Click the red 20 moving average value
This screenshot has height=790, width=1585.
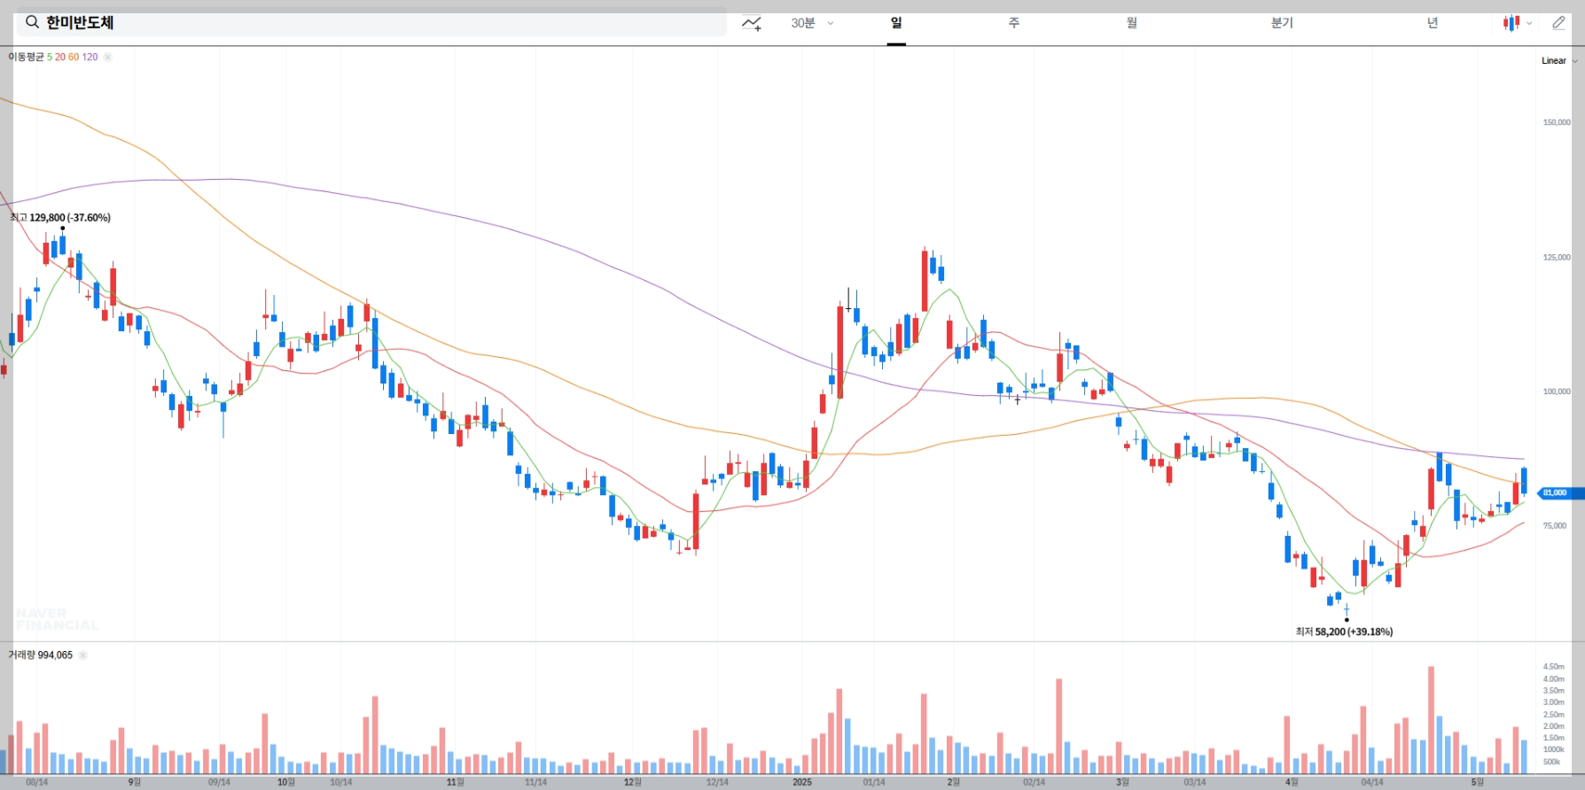pos(60,57)
